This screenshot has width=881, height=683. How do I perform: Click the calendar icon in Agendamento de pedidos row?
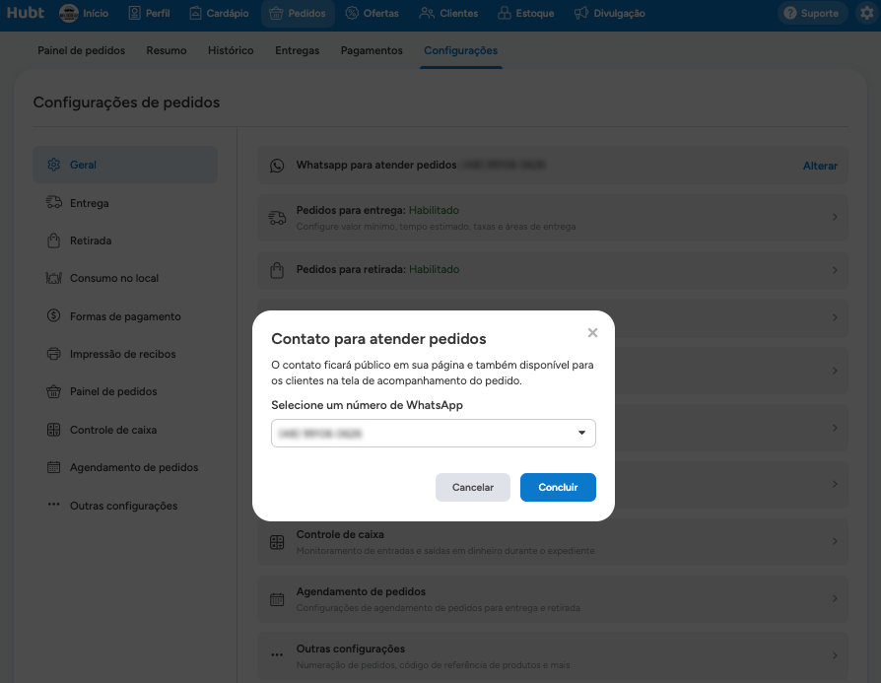277,599
